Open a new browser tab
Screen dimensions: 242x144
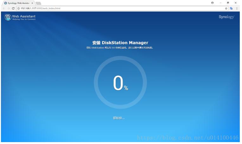coord(38,3)
